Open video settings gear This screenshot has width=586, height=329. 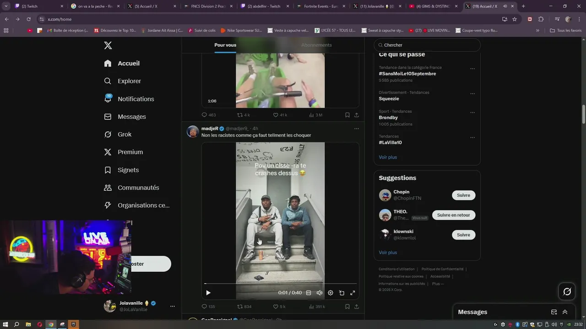331,293
